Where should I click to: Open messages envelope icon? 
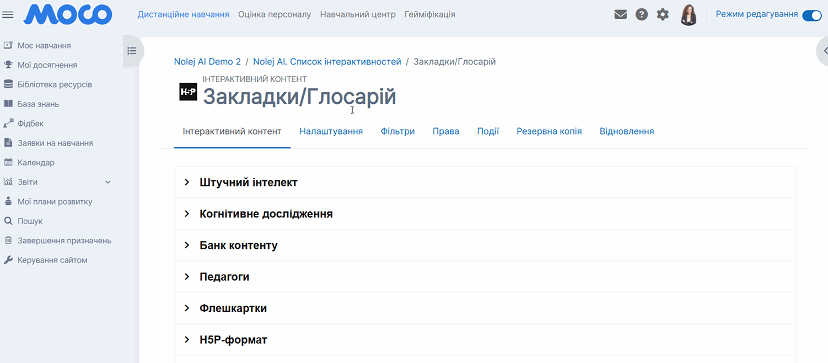620,15
